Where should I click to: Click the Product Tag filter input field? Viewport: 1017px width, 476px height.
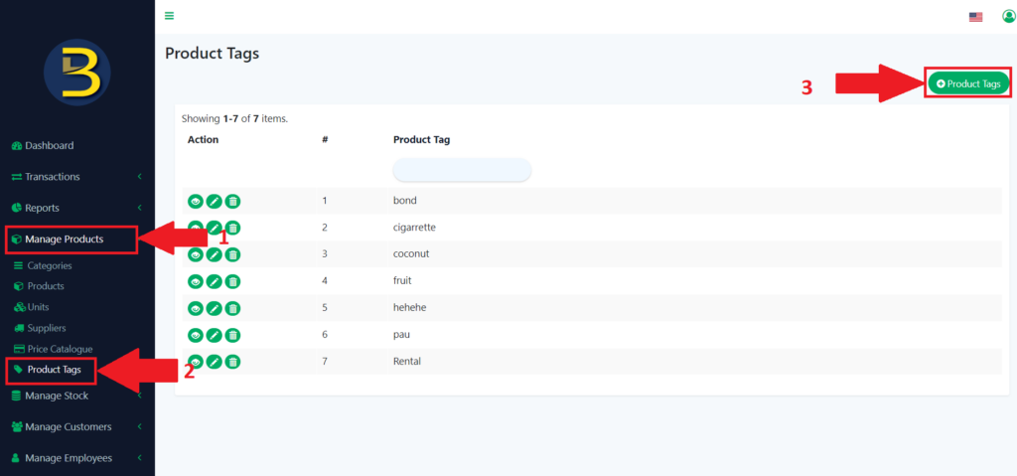pyautogui.click(x=462, y=170)
